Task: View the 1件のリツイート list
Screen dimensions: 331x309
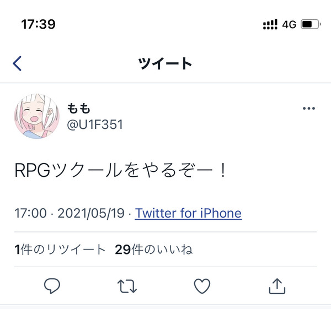Action: (x=60, y=250)
